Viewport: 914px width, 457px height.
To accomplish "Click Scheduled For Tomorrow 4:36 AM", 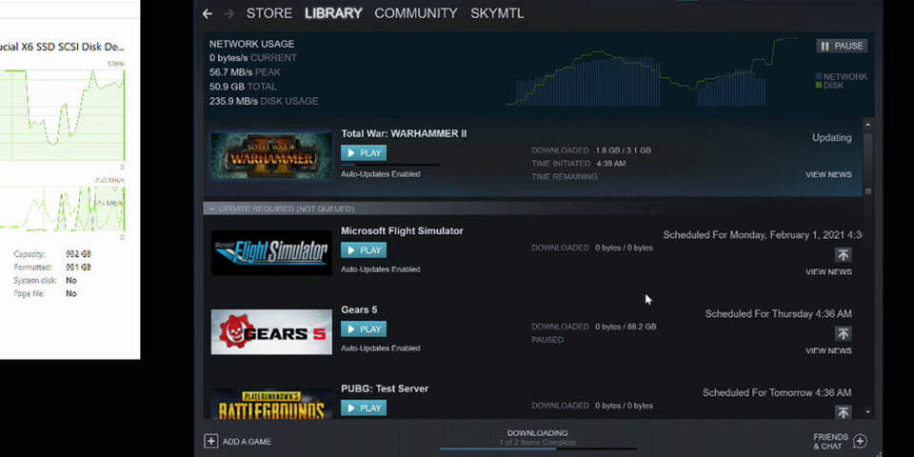I will click(x=777, y=393).
